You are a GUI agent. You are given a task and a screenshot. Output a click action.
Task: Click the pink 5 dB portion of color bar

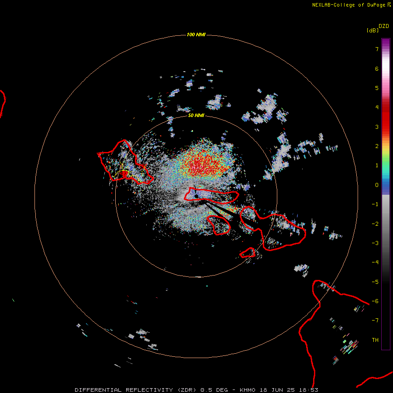(386, 88)
